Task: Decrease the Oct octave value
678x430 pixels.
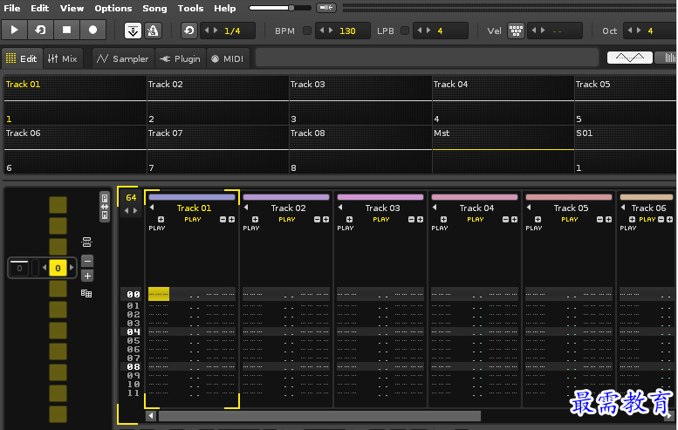Action: coord(630,31)
